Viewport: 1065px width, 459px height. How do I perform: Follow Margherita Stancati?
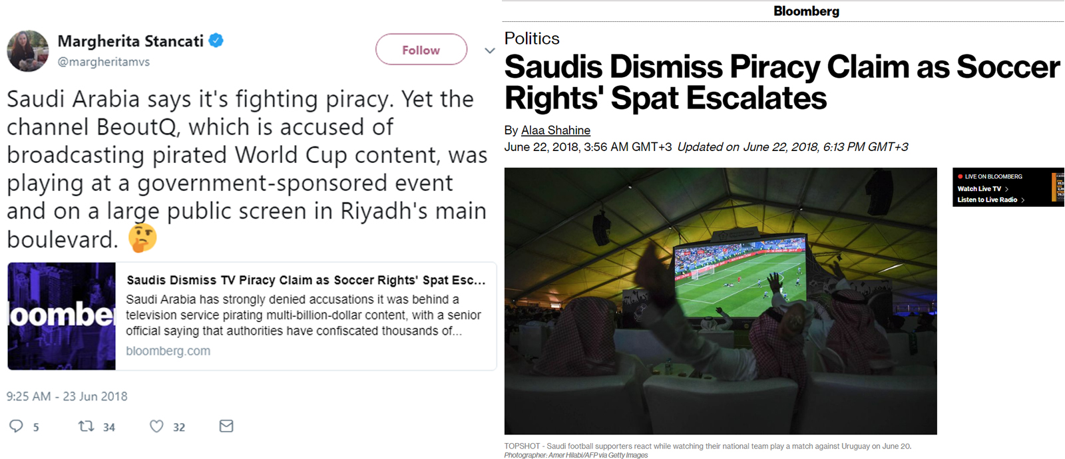(x=421, y=50)
